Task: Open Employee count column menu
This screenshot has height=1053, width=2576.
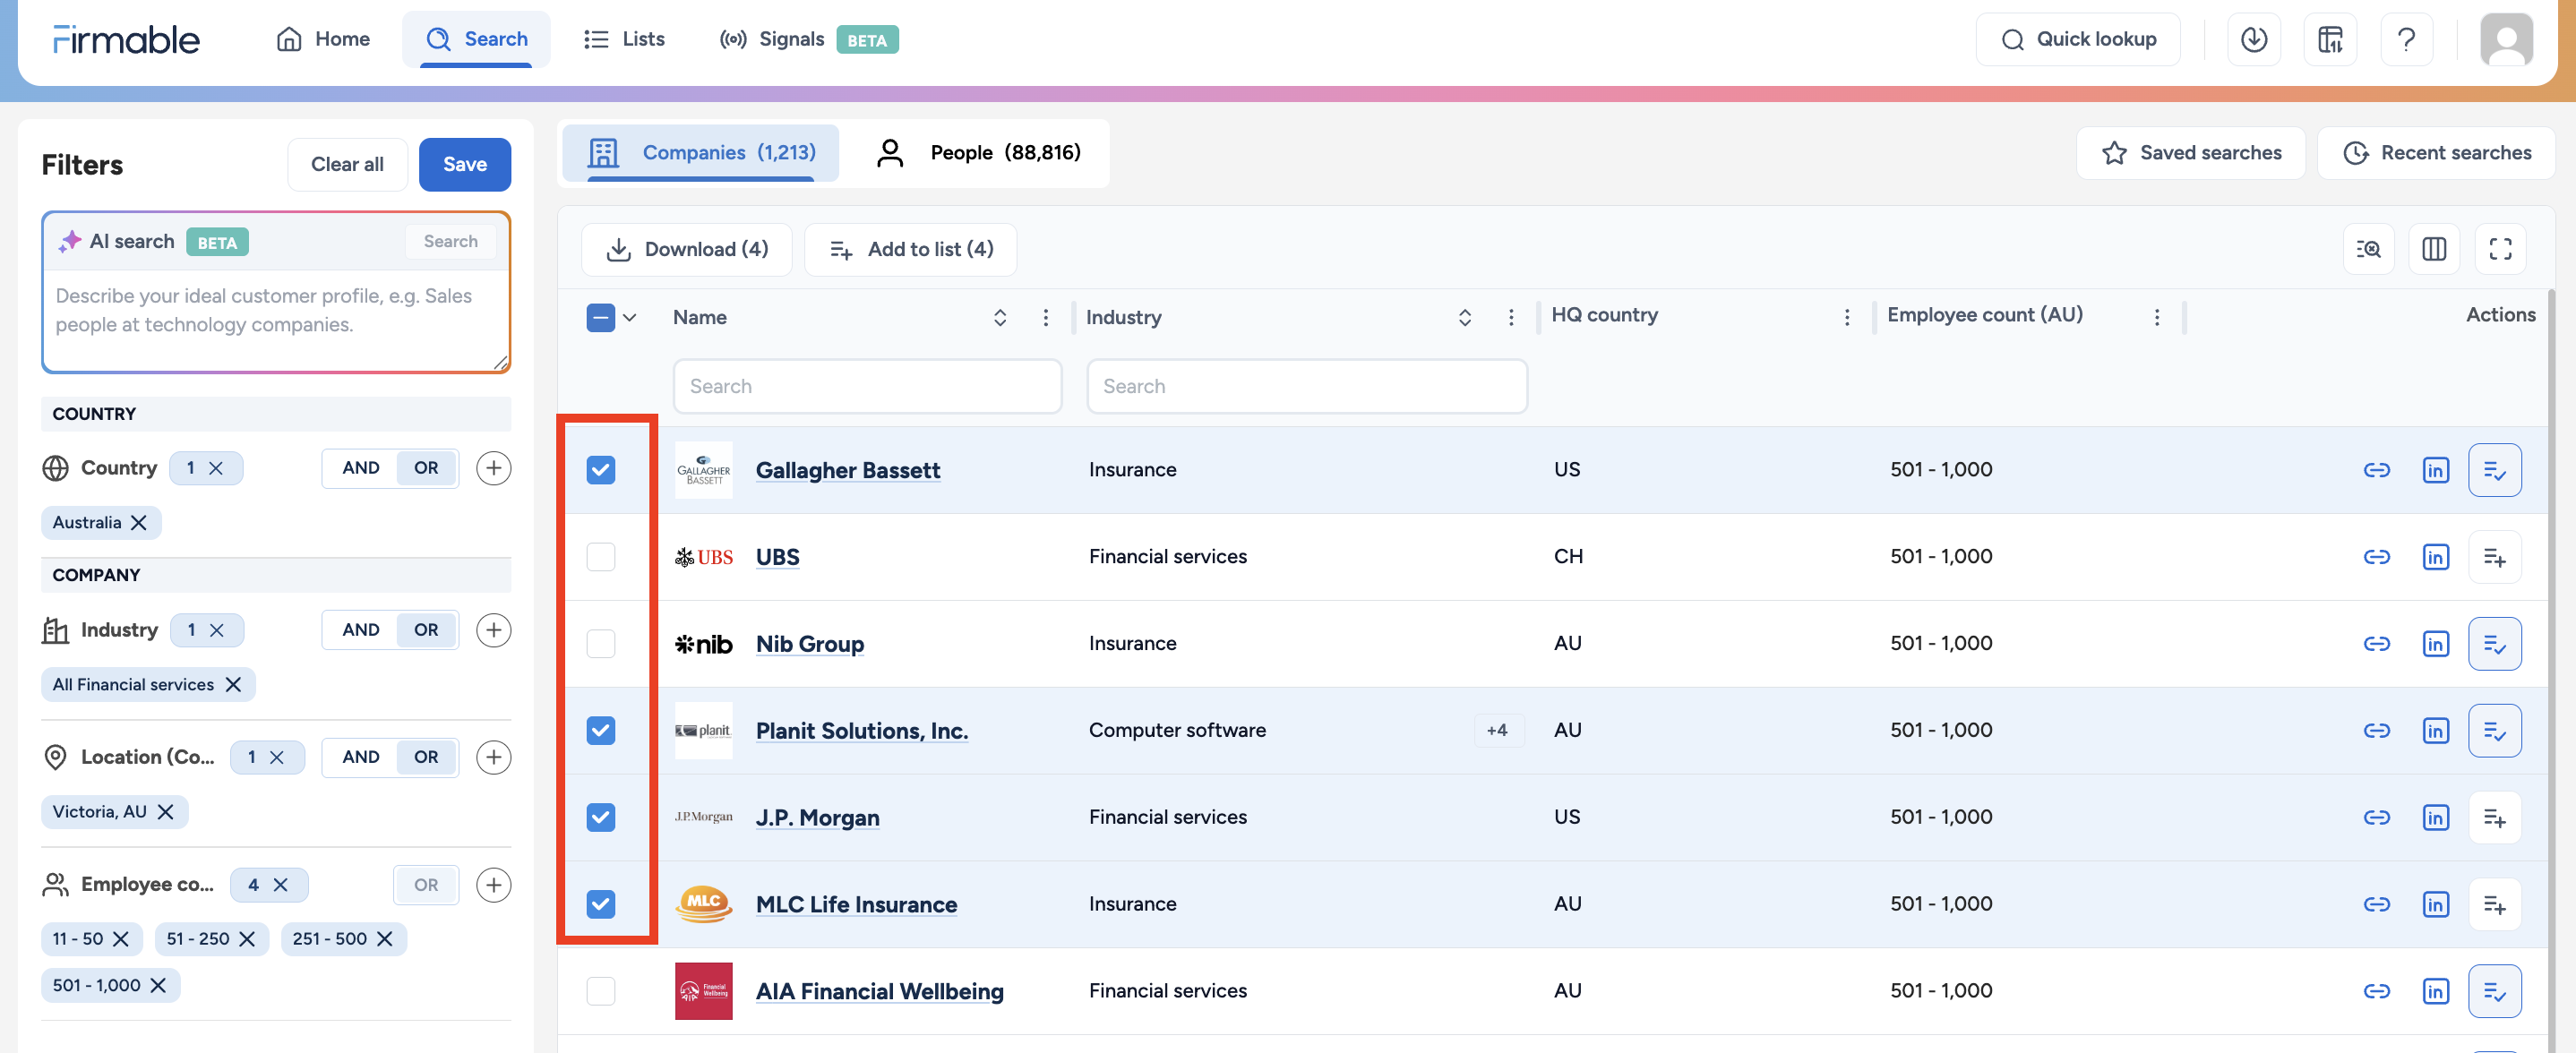Action: pyautogui.click(x=2156, y=318)
